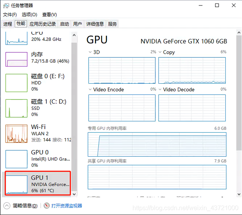
Task: Switch to the 性能 tab
Action: coord(21,24)
